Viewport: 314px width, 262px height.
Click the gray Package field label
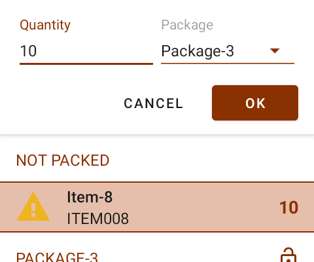pos(187,26)
